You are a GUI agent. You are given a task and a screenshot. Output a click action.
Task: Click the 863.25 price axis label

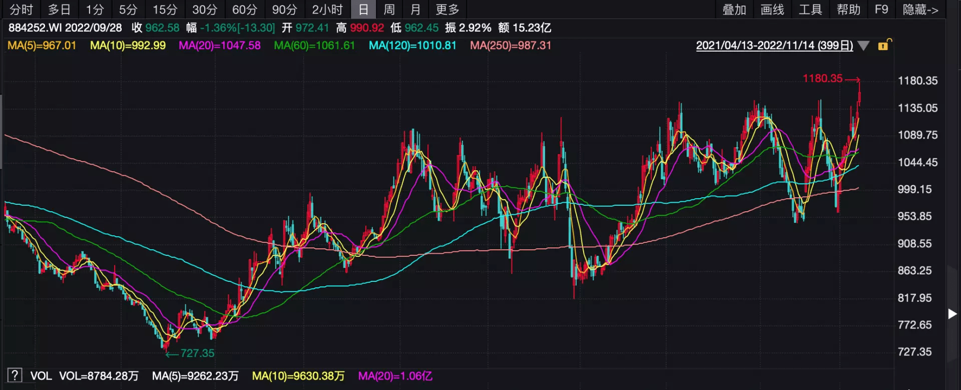tap(915, 271)
